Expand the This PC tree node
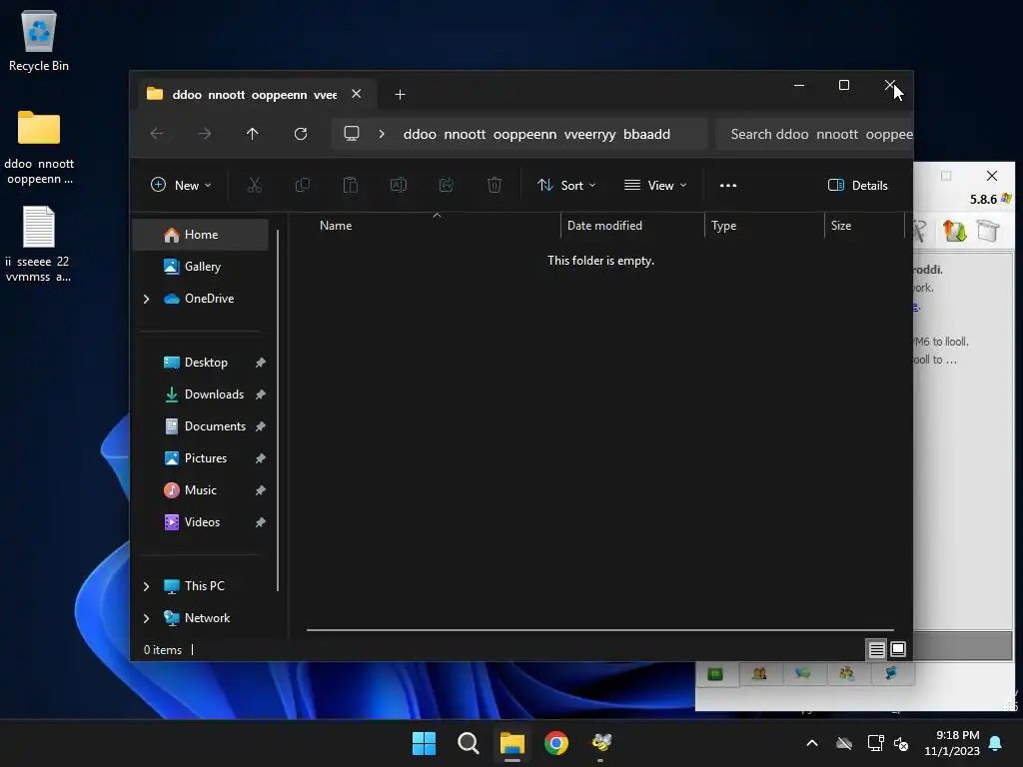1023x767 pixels. pyautogui.click(x=146, y=586)
